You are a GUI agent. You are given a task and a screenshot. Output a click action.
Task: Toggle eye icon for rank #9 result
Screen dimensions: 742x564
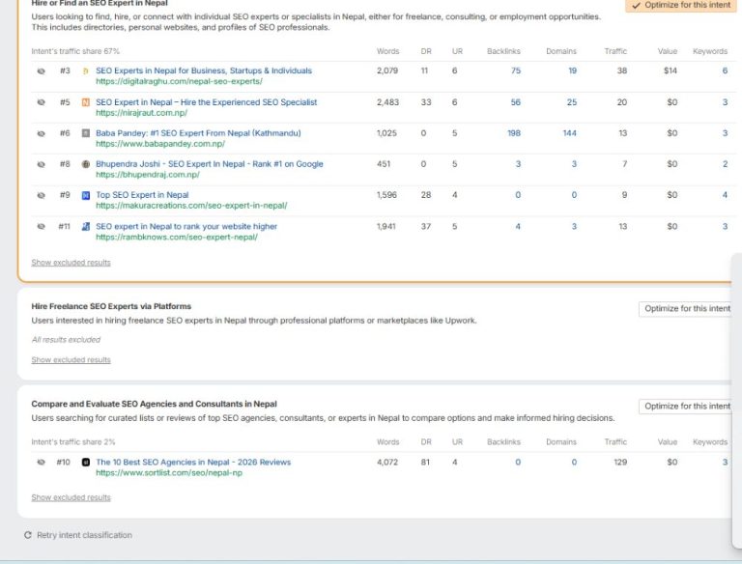(x=42, y=195)
